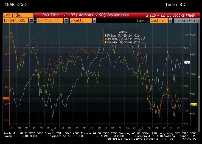Select the Custom CCY field
202x144 pixels.
pyautogui.click(x=185, y=20)
